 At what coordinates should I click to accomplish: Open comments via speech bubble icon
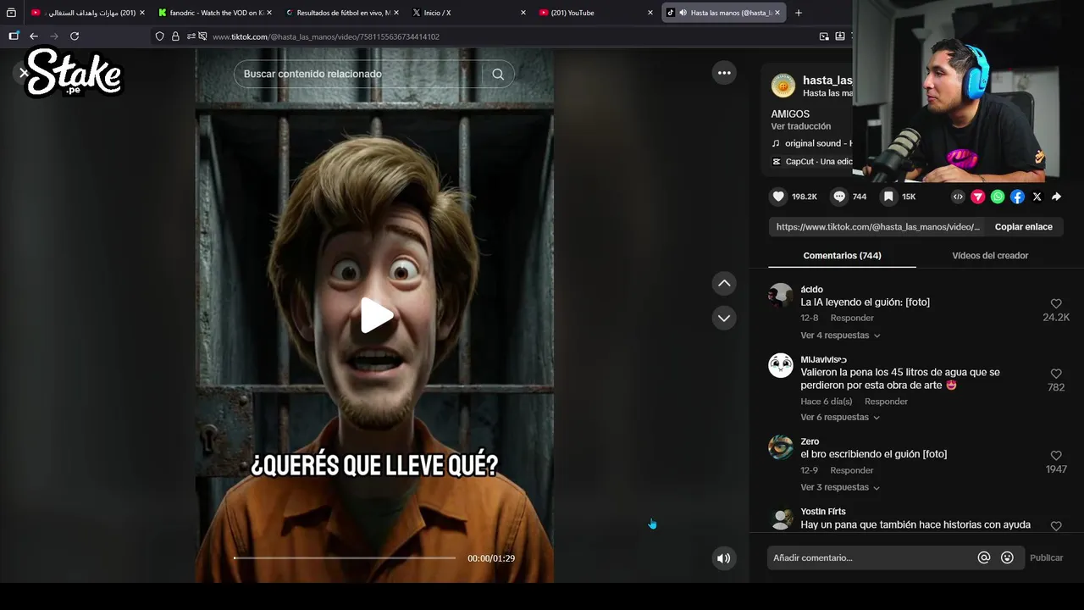(x=839, y=197)
